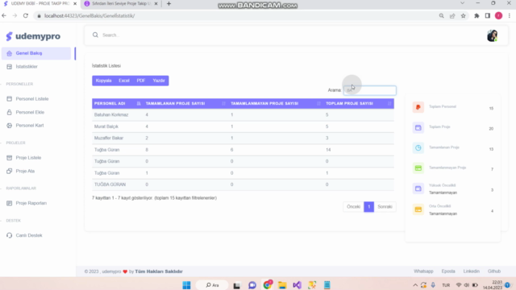Open browser extensions puzzle icon
The height and width of the screenshot is (290, 516).
click(476, 15)
